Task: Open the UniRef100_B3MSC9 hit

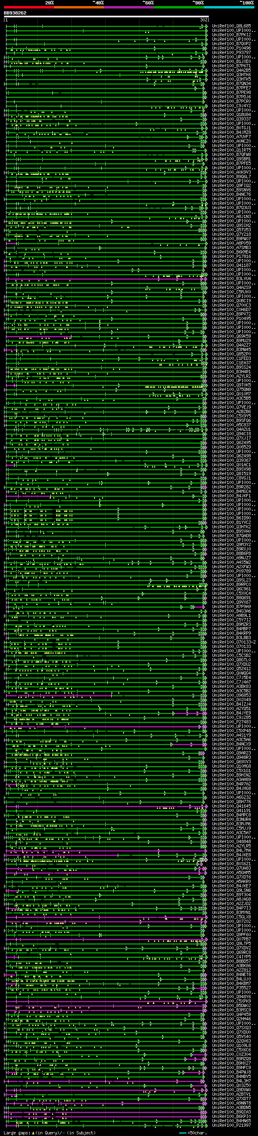Action: (x=231, y=1010)
